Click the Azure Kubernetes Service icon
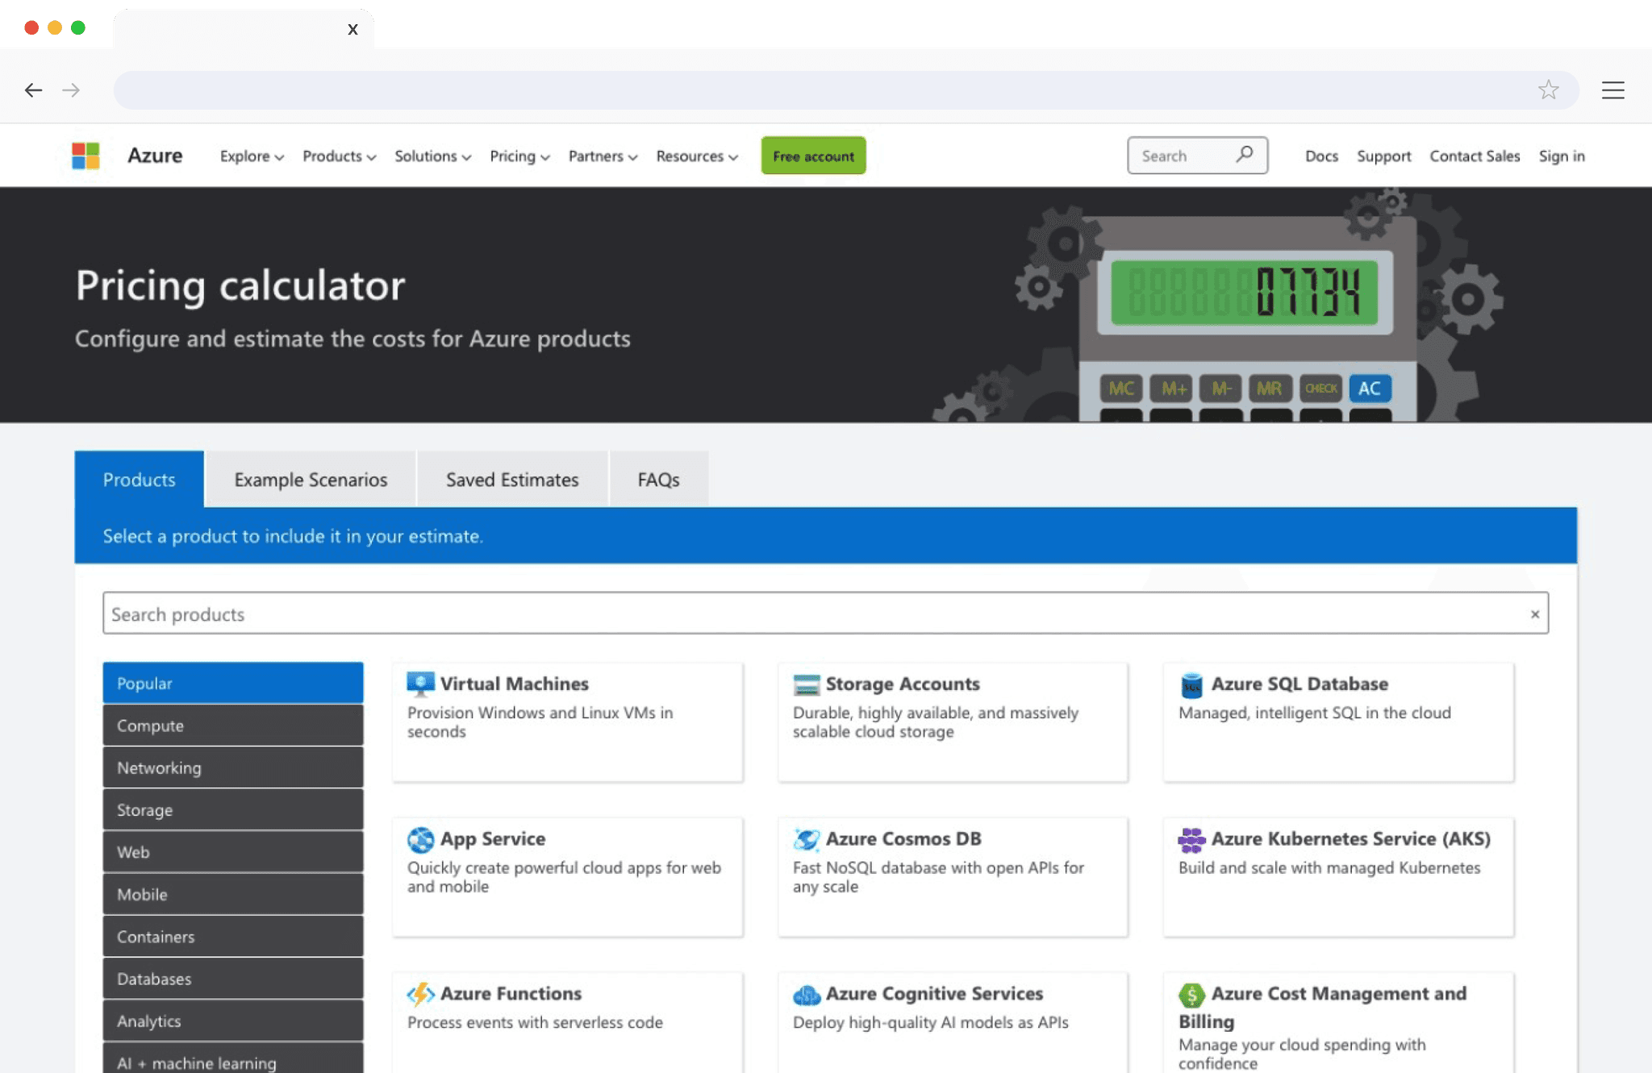 click(x=1191, y=839)
